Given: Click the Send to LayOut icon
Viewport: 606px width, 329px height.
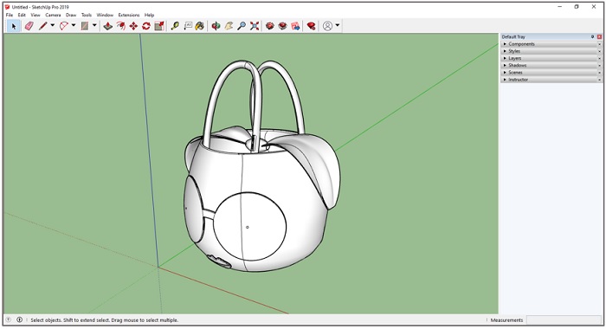Looking at the screenshot, I should tap(295, 26).
